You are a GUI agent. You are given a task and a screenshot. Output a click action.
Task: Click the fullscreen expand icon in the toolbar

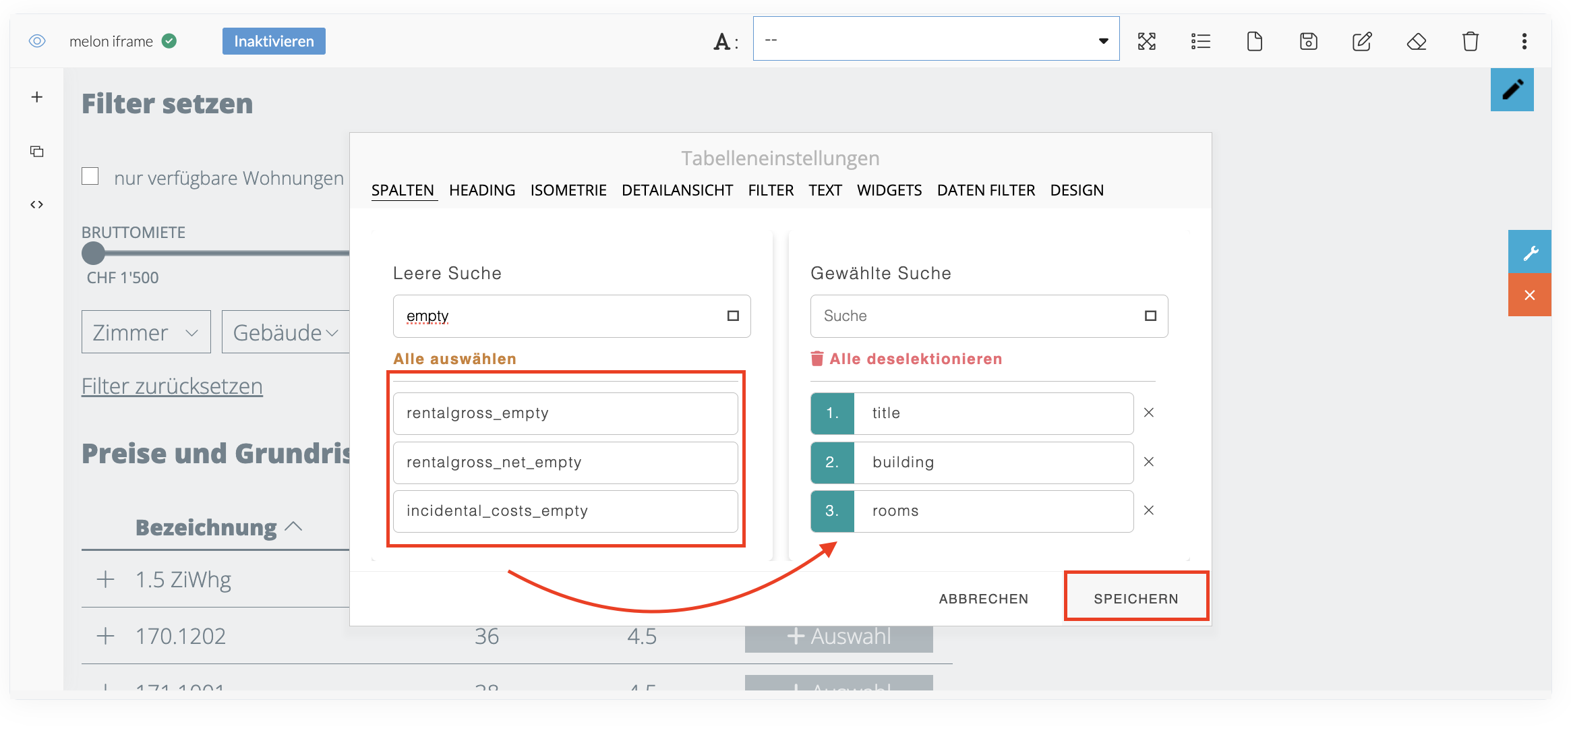[1146, 42]
